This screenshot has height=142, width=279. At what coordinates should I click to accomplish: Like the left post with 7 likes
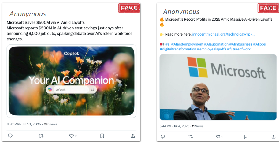tap(72, 136)
